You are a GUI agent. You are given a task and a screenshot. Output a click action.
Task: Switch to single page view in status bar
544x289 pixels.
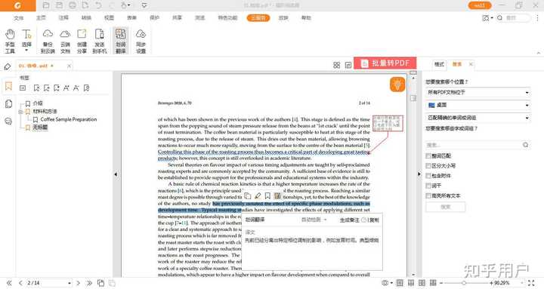(x=400, y=283)
